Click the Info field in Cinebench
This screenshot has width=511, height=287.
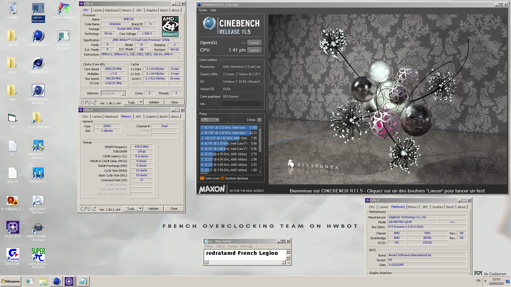click(241, 104)
